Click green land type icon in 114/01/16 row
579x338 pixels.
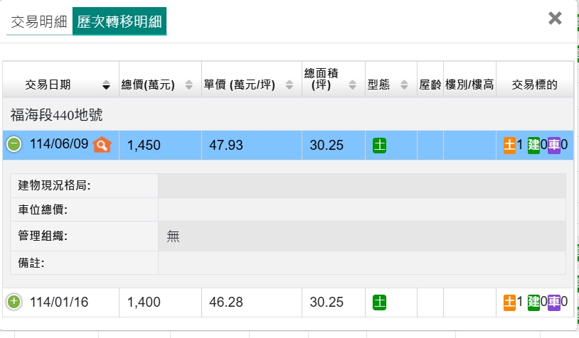(379, 302)
